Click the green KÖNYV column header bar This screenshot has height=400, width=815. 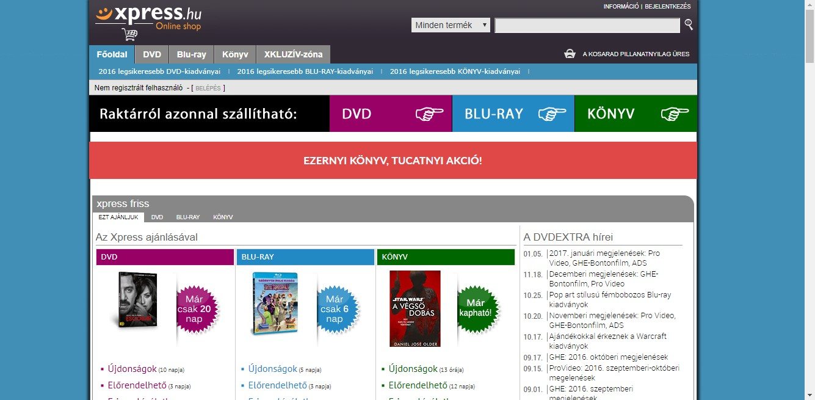446,257
